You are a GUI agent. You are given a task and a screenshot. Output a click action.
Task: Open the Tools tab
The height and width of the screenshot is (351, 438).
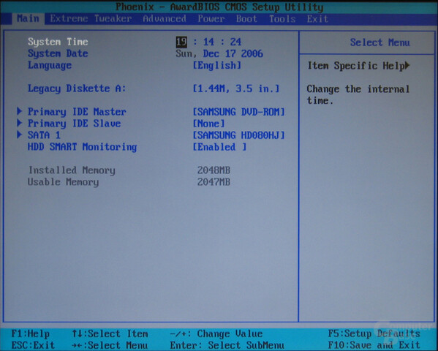point(282,19)
